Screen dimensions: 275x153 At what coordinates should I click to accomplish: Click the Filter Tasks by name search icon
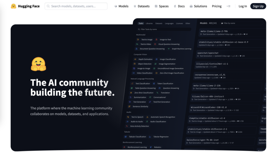tap(139, 29)
